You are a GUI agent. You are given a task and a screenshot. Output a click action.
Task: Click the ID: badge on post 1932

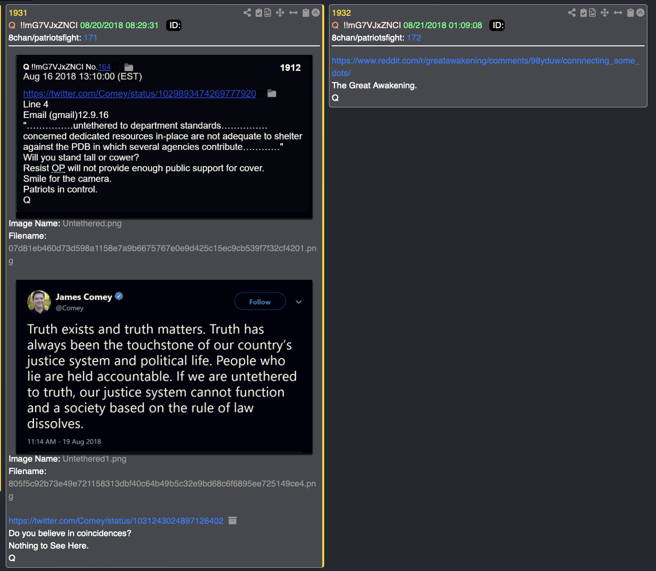click(x=497, y=25)
